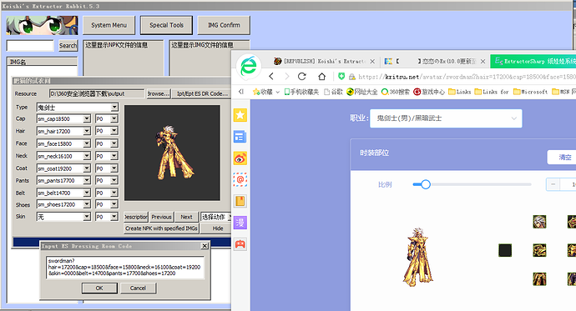Open the Weibo sidebar icon
Screen dimensions: 576x311
click(x=240, y=158)
